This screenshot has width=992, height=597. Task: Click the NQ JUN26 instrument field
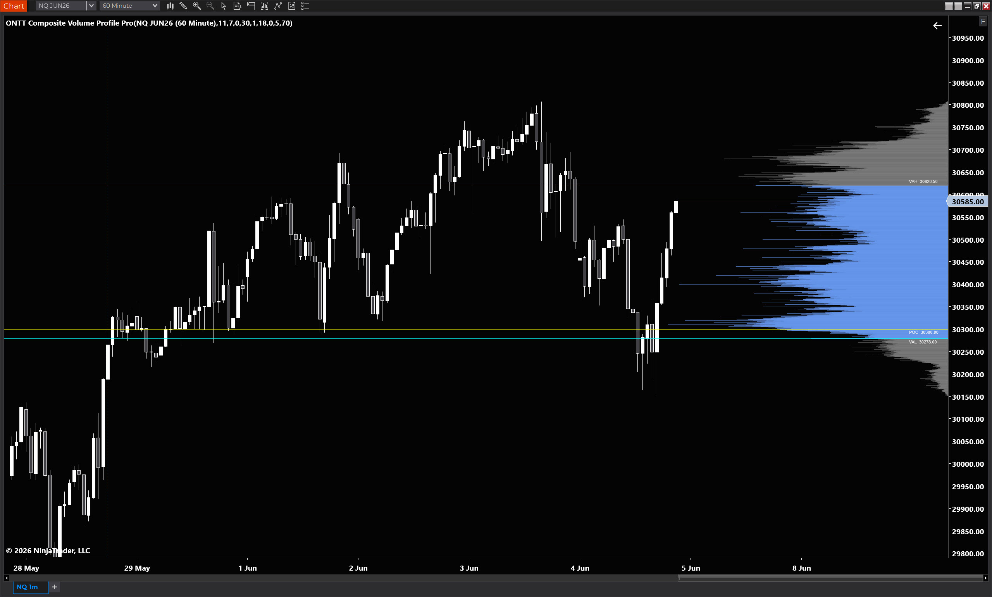pos(61,6)
